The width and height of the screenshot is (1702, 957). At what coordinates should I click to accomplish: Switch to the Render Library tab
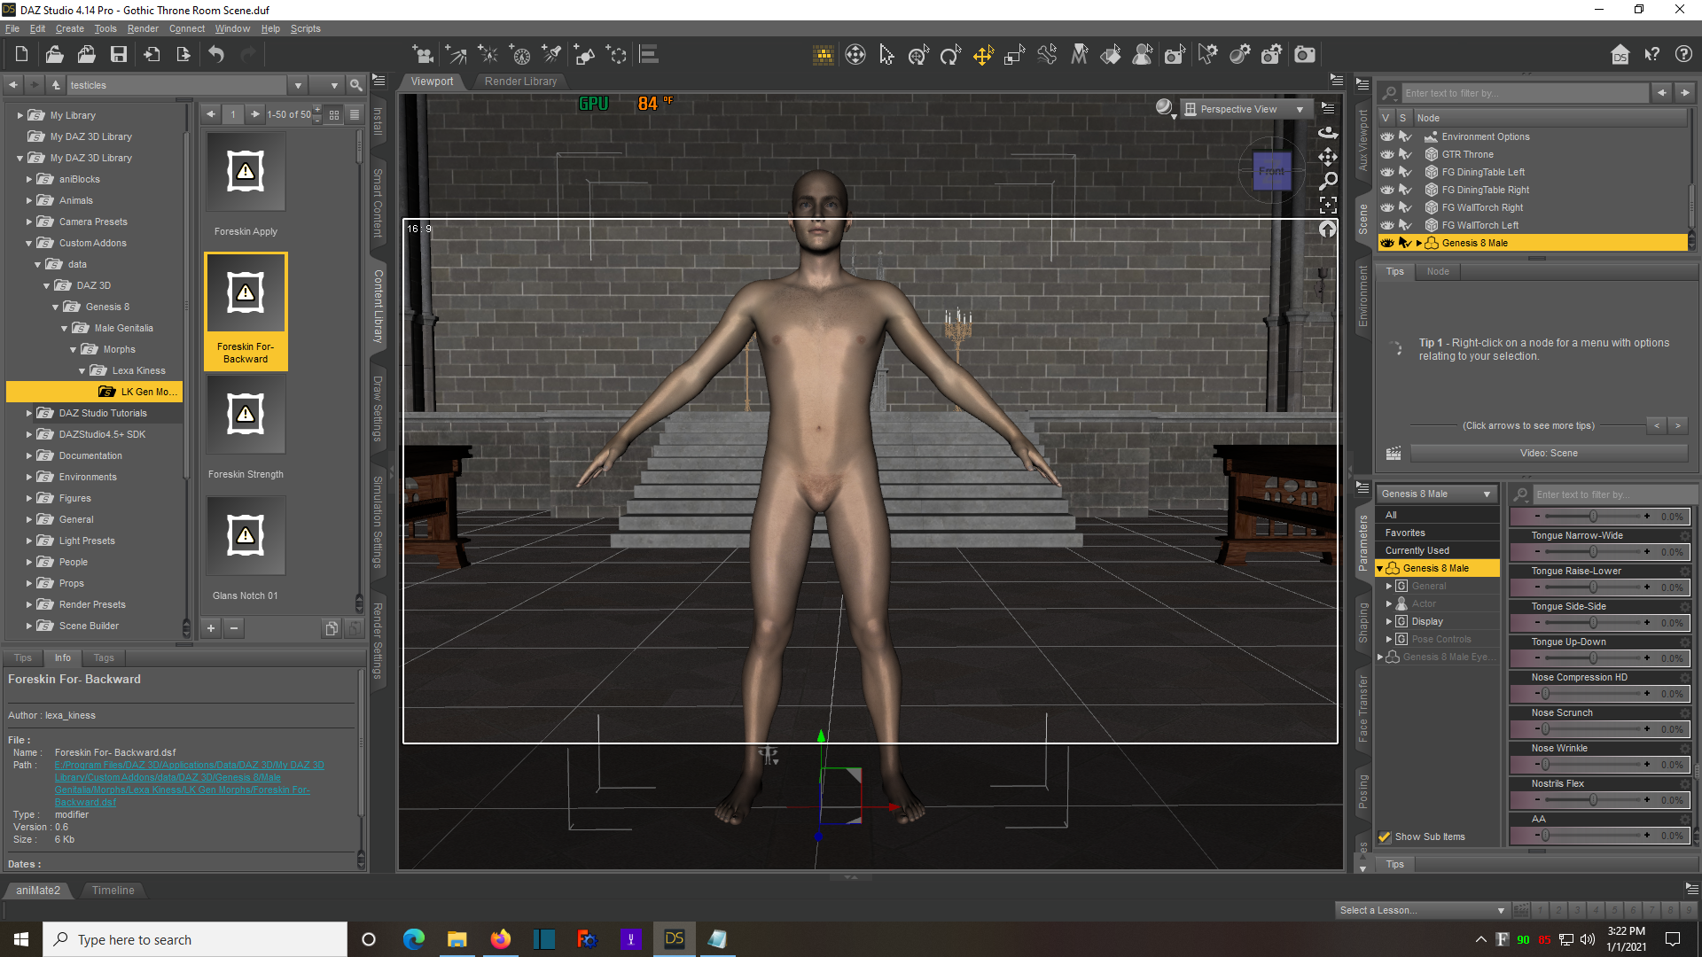click(x=520, y=82)
